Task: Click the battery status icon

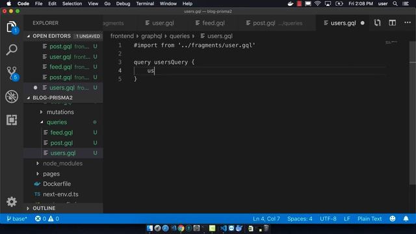Action: coord(339,4)
